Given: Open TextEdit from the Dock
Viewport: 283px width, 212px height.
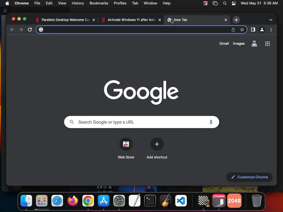Looking at the screenshot, I should click(135, 200).
